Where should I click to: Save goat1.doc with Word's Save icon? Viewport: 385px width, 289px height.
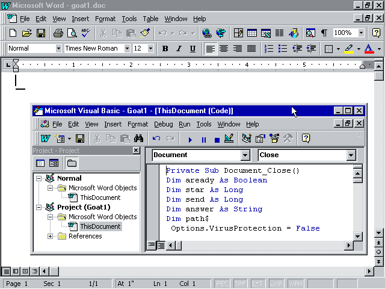click(x=41, y=33)
